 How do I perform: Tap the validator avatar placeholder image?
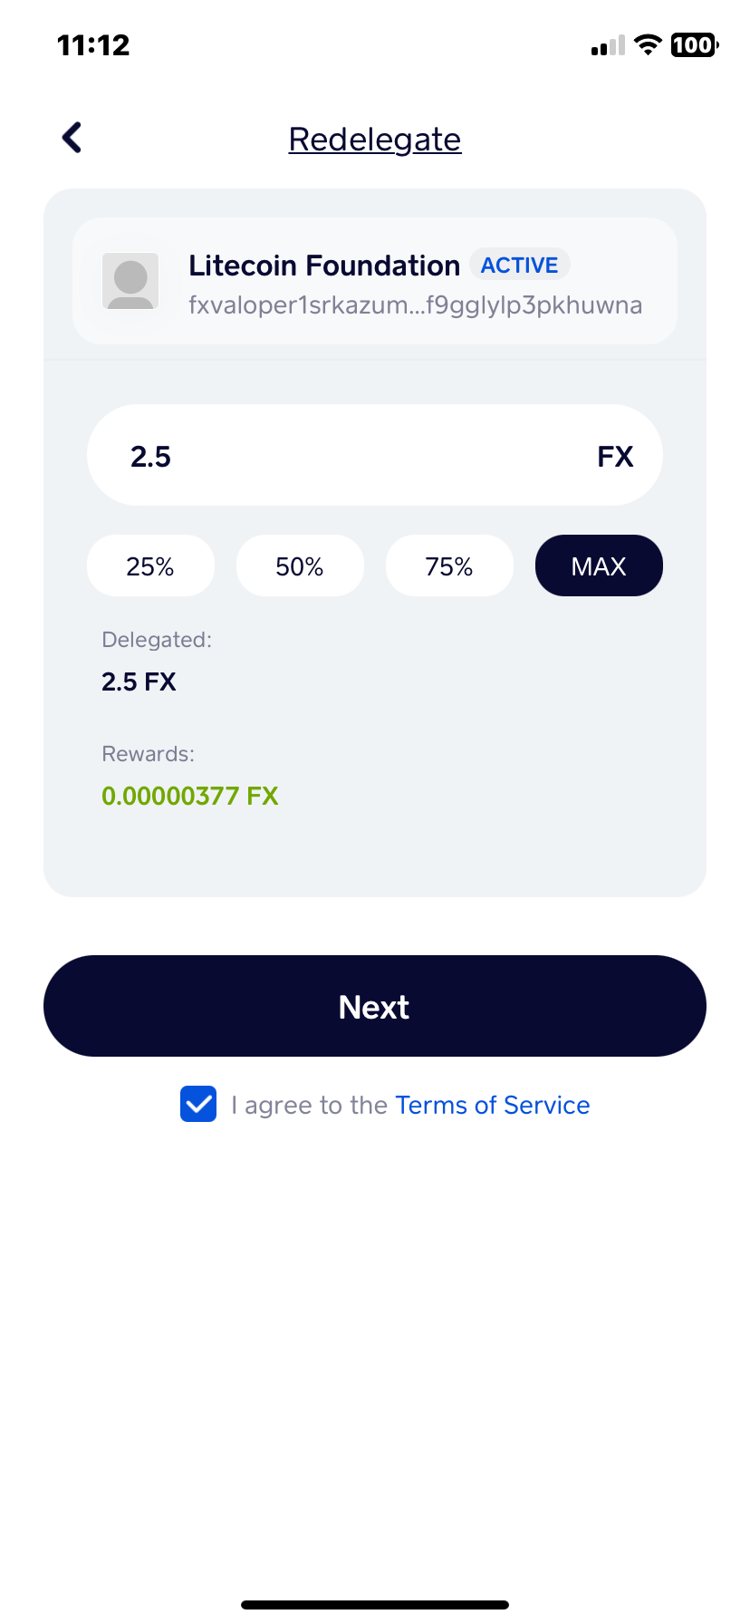pos(130,281)
